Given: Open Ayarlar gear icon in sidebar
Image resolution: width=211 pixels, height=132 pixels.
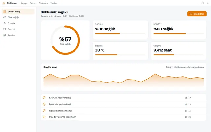Looking at the screenshot, I should (x=5, y=35).
